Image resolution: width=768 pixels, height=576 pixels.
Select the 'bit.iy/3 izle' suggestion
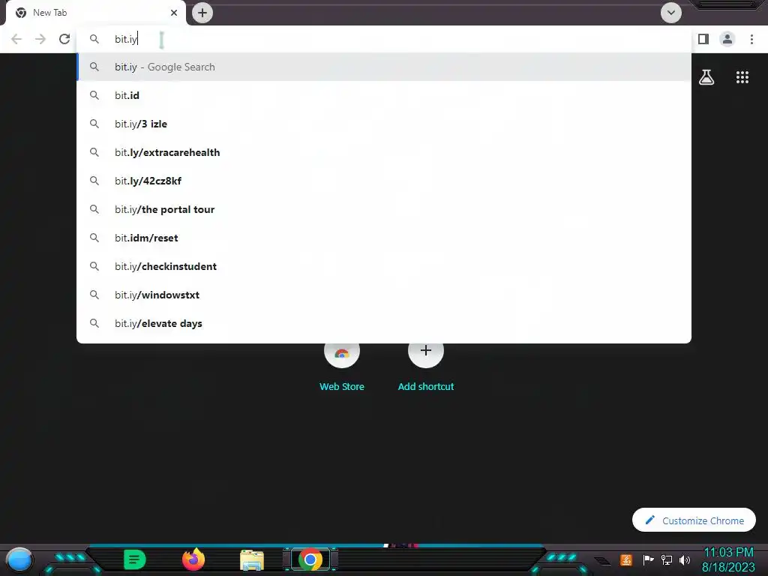point(384,124)
